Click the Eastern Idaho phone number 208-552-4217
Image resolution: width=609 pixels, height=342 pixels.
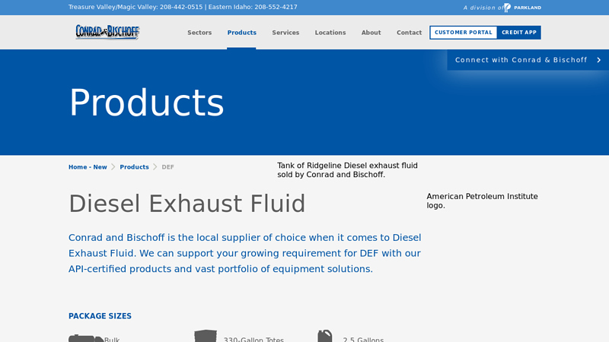tap(276, 7)
